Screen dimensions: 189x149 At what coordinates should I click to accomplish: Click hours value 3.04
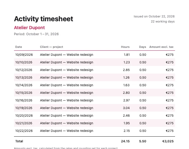coord(126,108)
